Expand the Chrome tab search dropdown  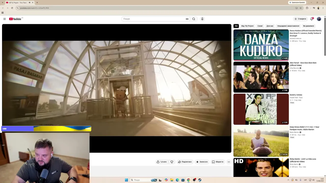pos(3,3)
